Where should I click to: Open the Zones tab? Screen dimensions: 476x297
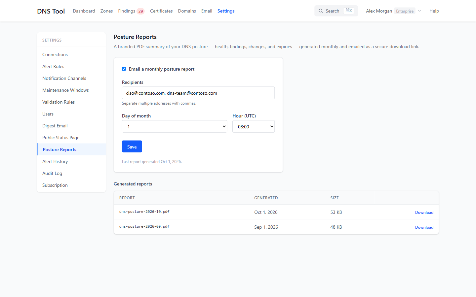(106, 11)
